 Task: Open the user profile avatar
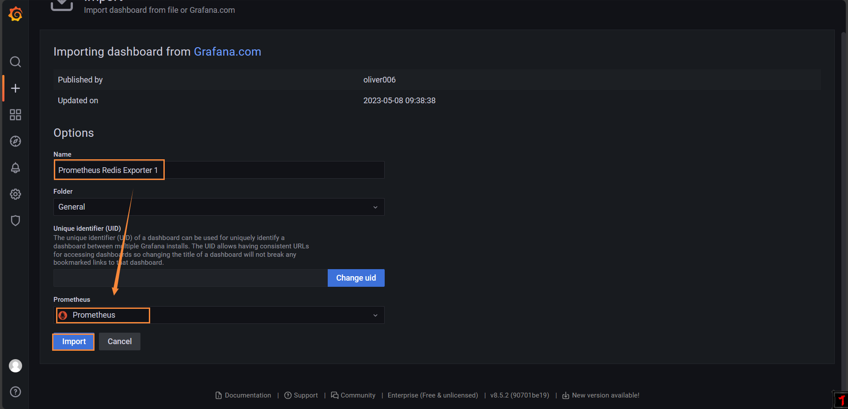15,366
